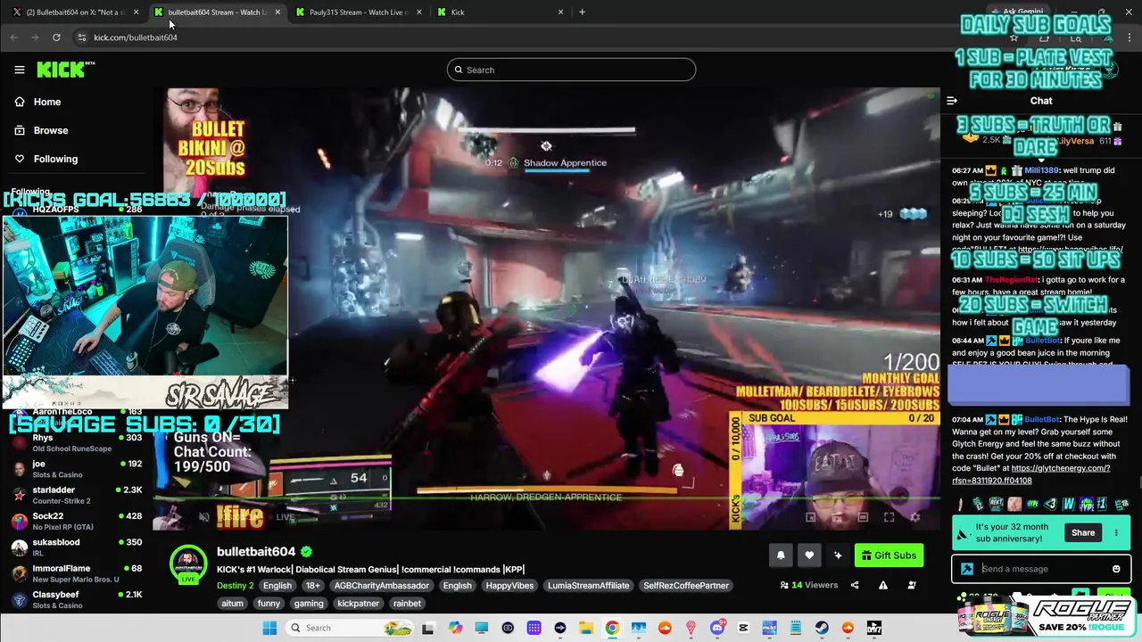Open sub anniversary options three dots

tap(1116, 533)
